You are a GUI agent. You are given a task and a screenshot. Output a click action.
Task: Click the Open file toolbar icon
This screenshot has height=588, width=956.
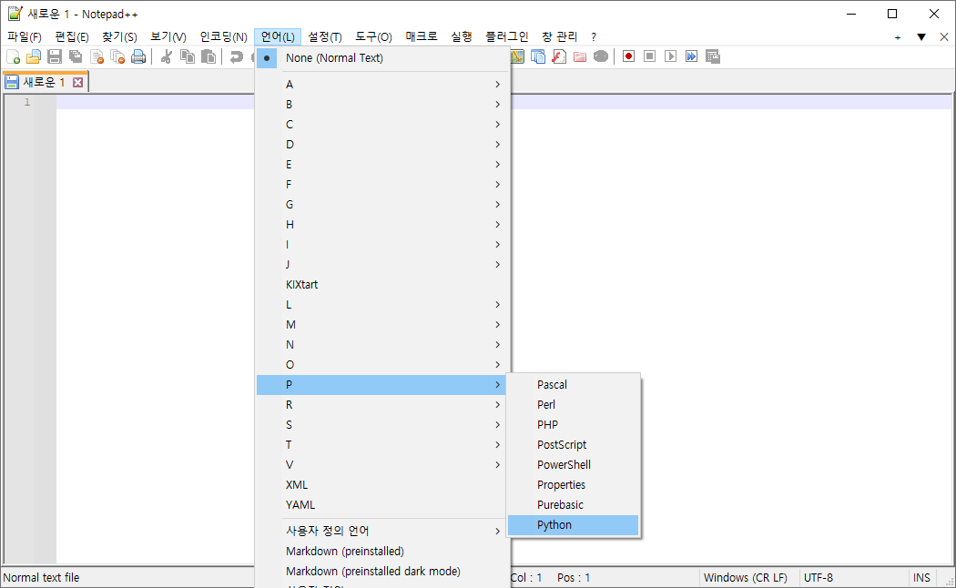coord(34,56)
